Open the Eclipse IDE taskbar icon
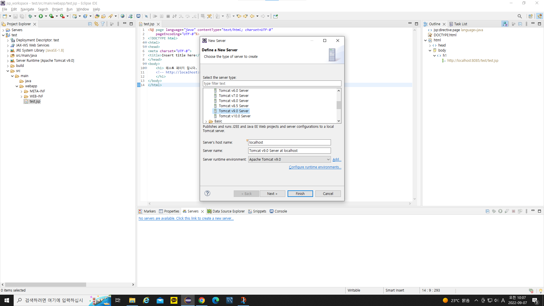Image resolution: width=544 pixels, height=306 pixels. pyautogui.click(x=188, y=300)
